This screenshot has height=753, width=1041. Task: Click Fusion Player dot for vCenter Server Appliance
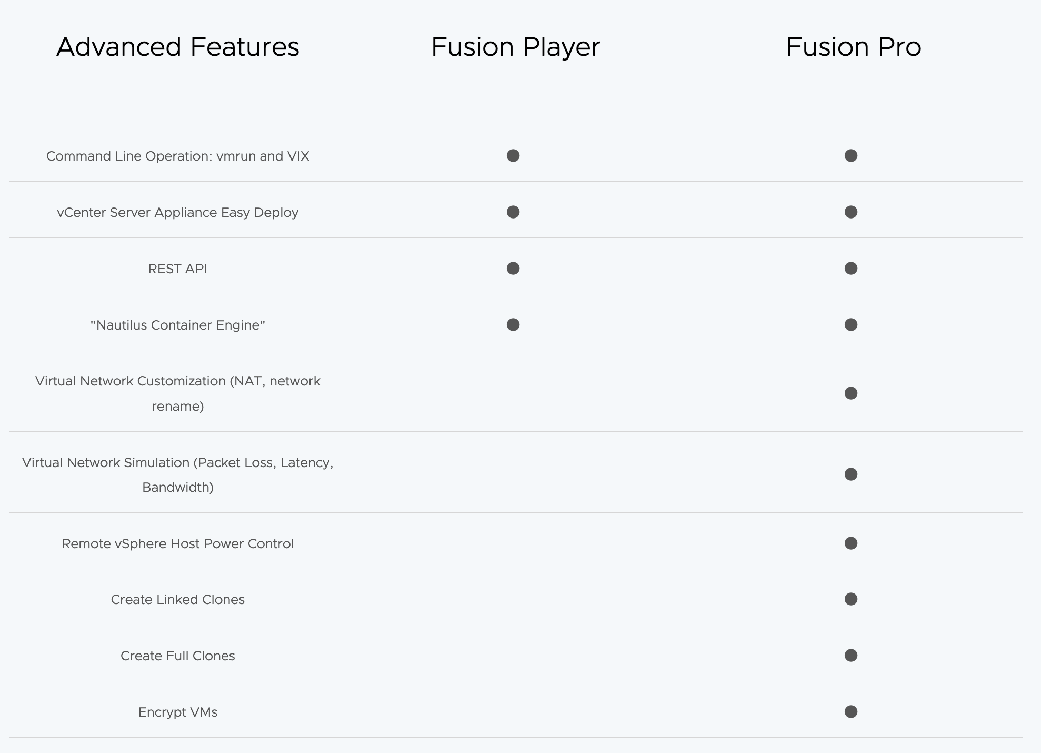pyautogui.click(x=513, y=212)
